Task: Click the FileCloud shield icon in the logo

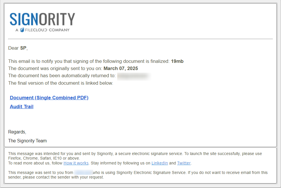Action: 22,30
